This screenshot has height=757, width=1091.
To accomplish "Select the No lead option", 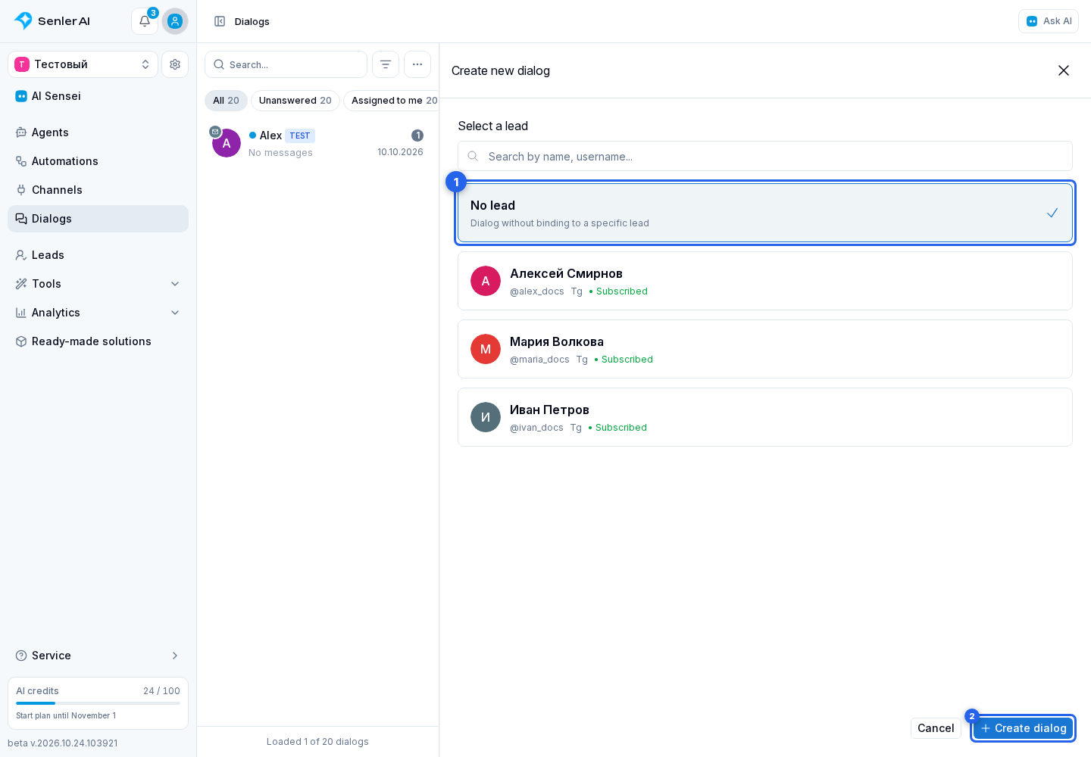I will pos(765,213).
